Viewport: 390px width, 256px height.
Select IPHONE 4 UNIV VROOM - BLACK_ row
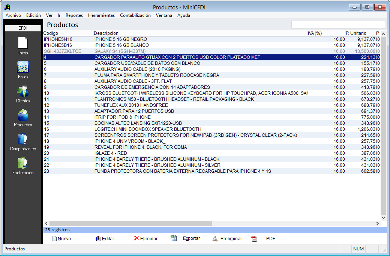pos(211,141)
